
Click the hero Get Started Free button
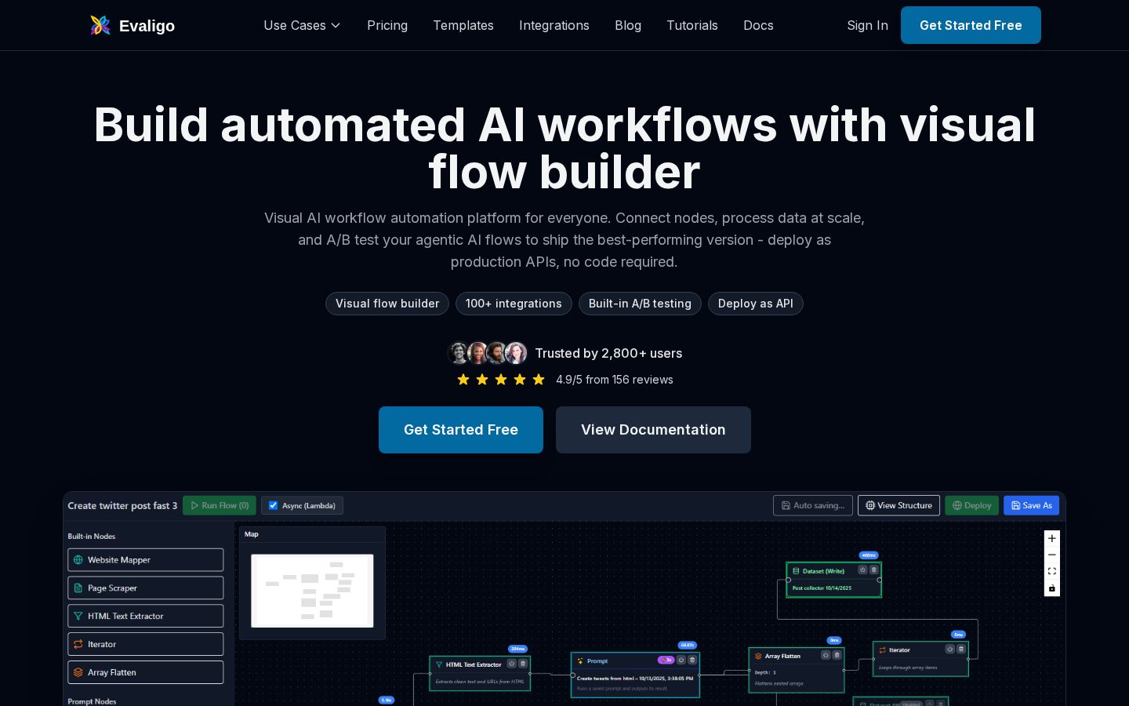click(x=461, y=430)
